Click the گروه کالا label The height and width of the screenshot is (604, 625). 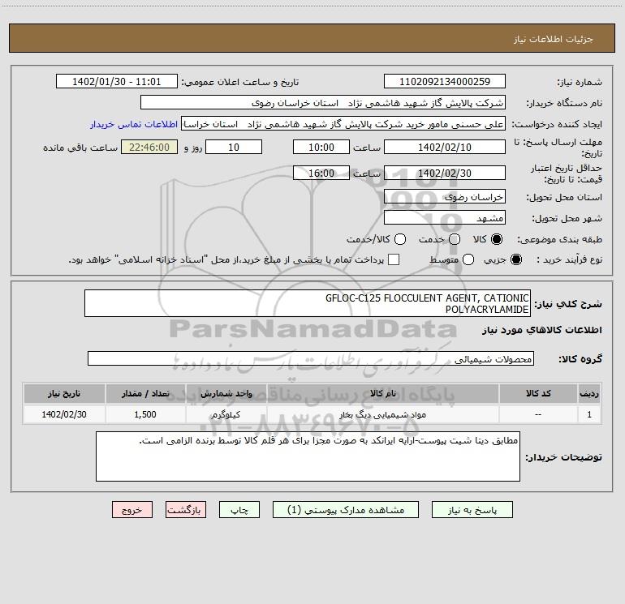coord(580,359)
